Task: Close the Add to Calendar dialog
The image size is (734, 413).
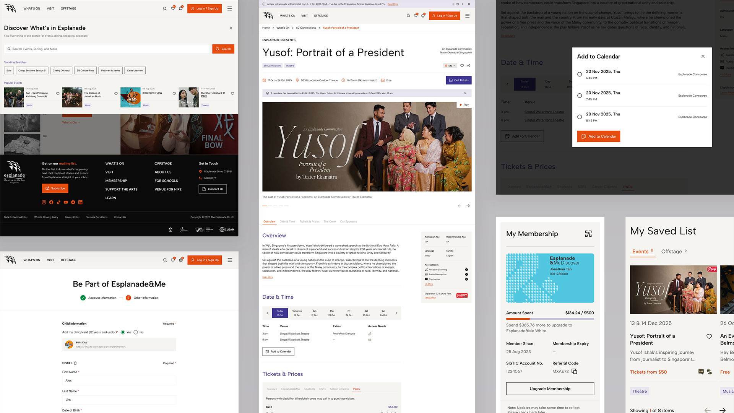Action: (703, 57)
